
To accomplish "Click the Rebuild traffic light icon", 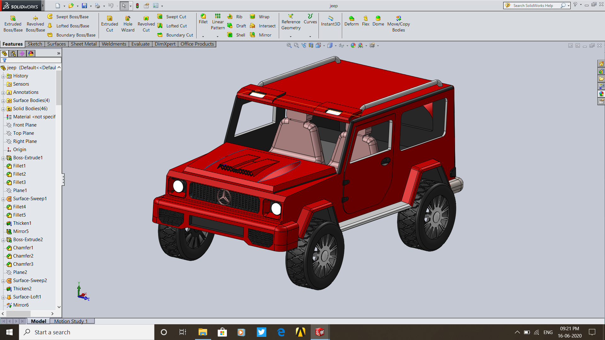I will 137,6.
